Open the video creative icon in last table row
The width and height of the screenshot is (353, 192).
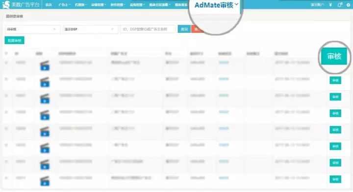(x=45, y=181)
